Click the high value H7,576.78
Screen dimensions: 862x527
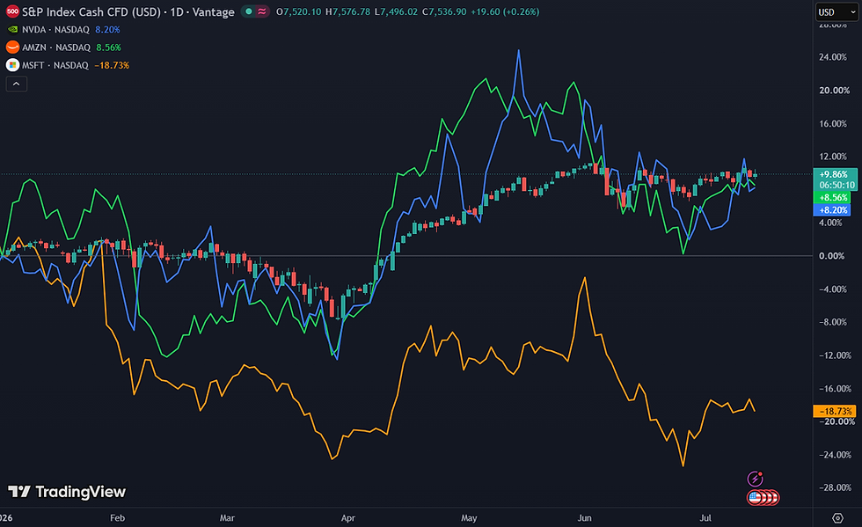[x=348, y=11]
